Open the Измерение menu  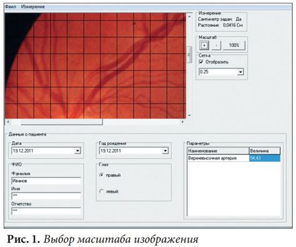(x=32, y=7)
